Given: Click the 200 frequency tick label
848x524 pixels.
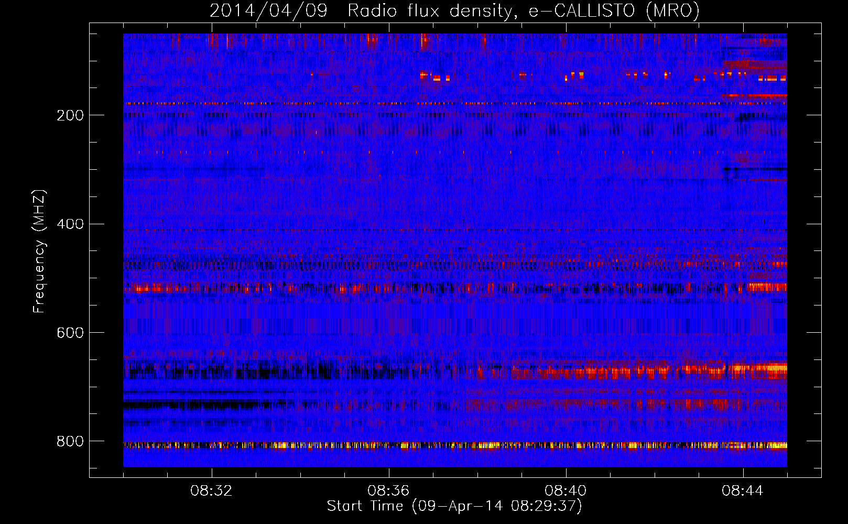Looking at the screenshot, I should tap(70, 115).
